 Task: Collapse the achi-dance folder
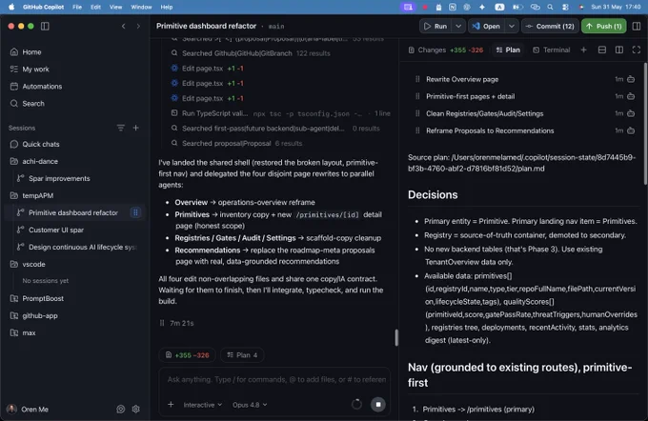coord(40,161)
